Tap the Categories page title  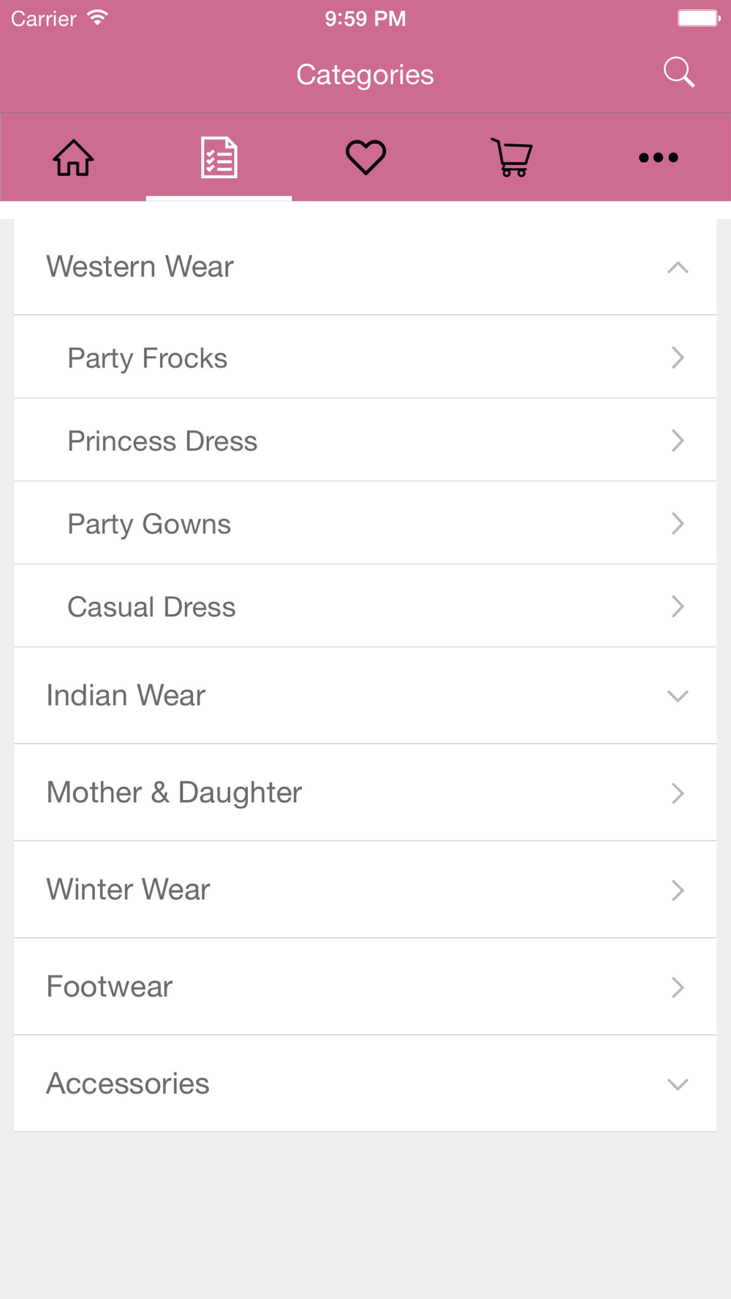point(365,75)
